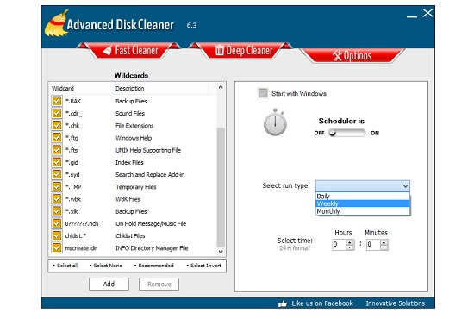Increase the Hours value with up arrow

coord(350,242)
